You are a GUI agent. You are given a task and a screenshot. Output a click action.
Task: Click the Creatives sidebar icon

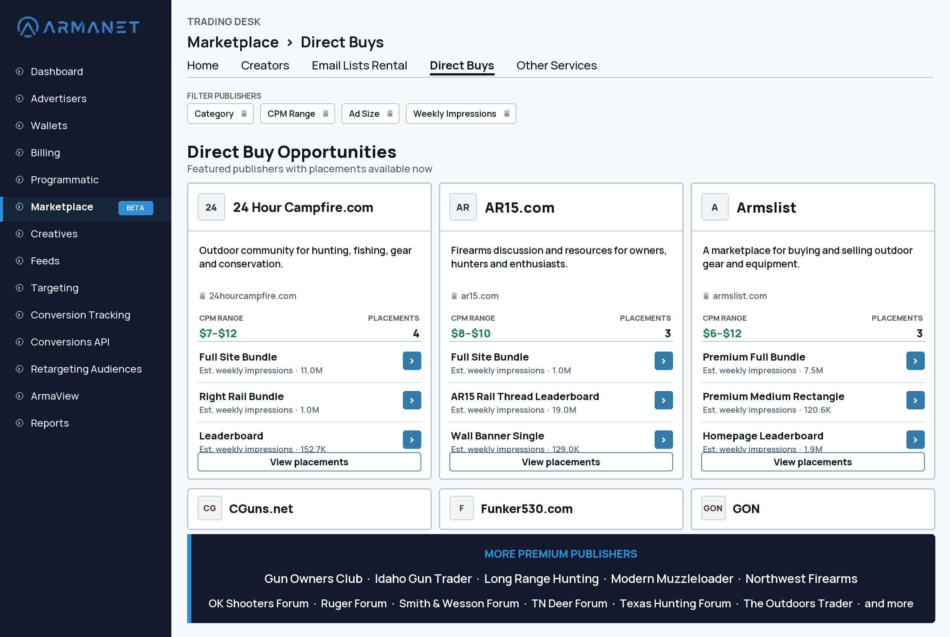point(20,234)
